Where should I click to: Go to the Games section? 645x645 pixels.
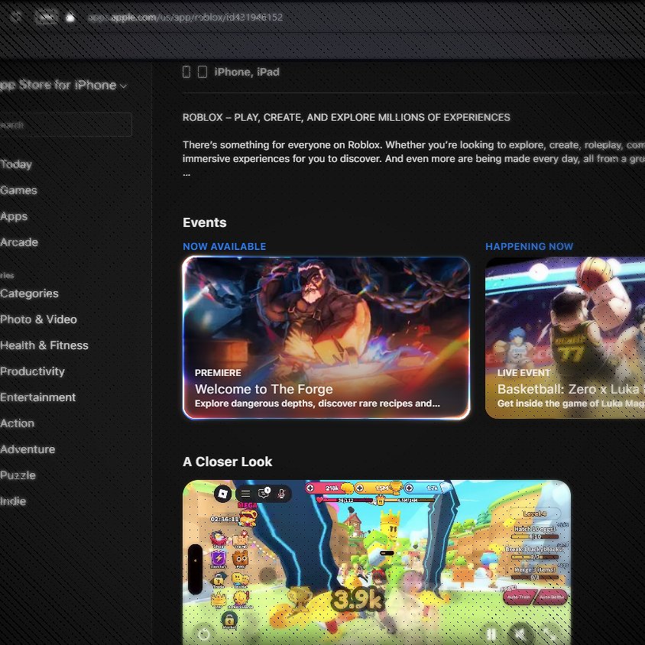point(18,190)
